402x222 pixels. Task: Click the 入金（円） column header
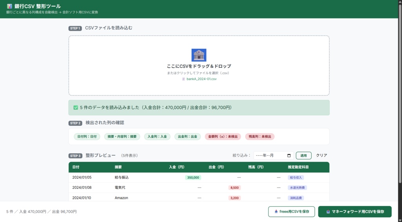177,167
